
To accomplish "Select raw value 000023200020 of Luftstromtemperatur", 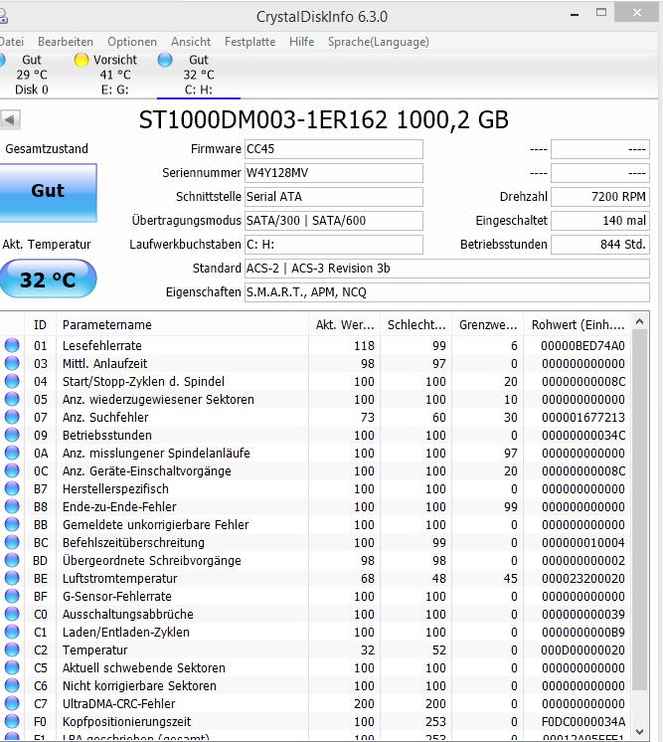I will pos(583,578).
